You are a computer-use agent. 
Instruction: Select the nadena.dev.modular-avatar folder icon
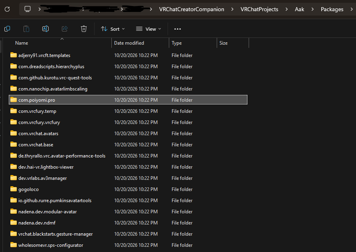(x=14, y=211)
